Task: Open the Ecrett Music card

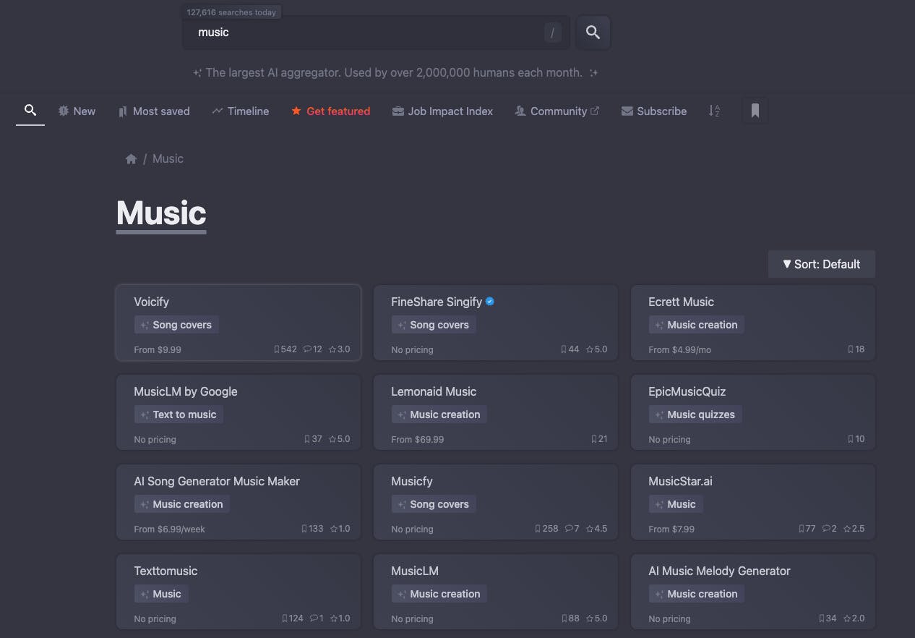Action: coord(753,323)
